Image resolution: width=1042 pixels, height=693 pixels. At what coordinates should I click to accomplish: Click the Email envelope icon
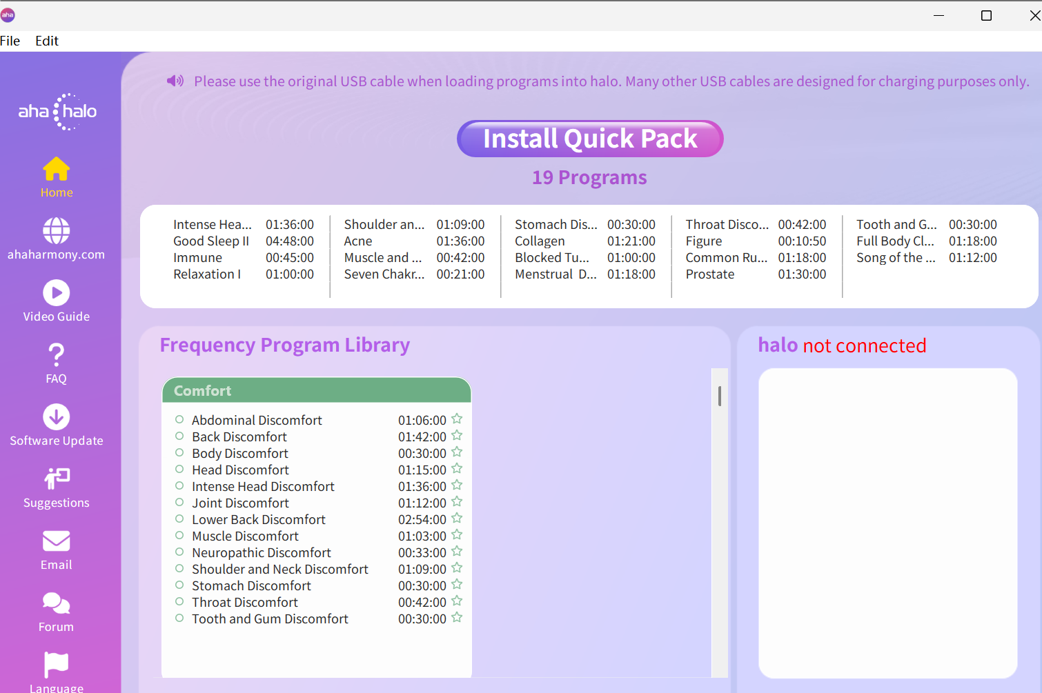click(56, 541)
